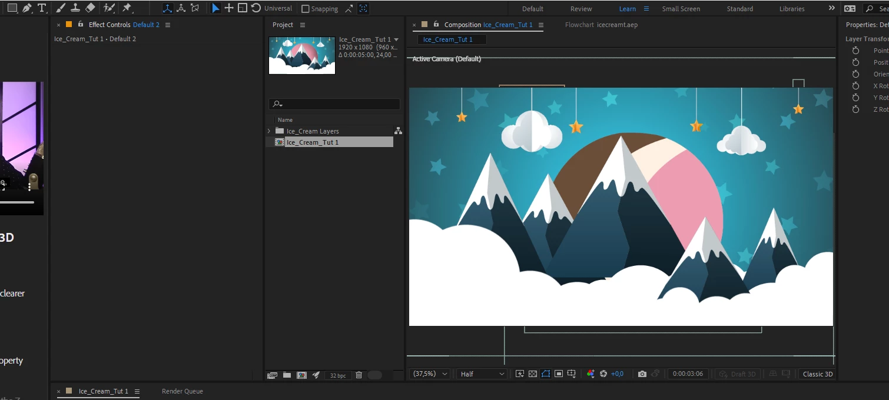Toggle Effect Controls panel lock
Viewport: 889px width, 400px height.
(x=81, y=24)
